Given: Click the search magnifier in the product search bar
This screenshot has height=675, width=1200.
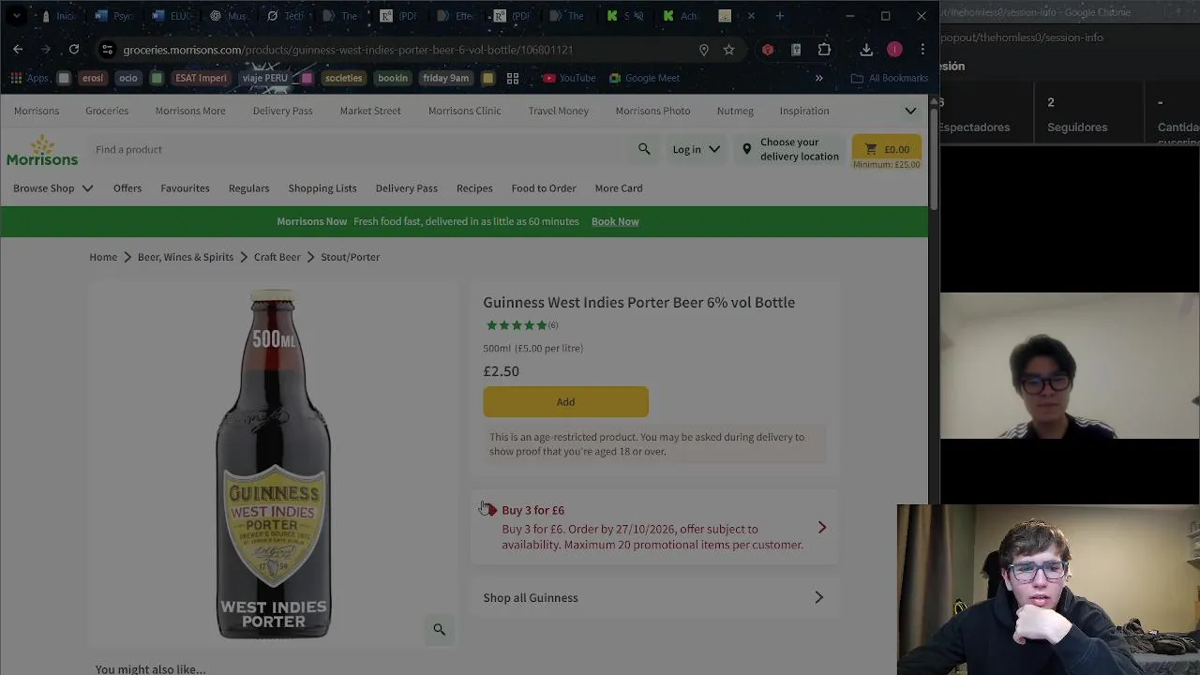Looking at the screenshot, I should click(644, 149).
